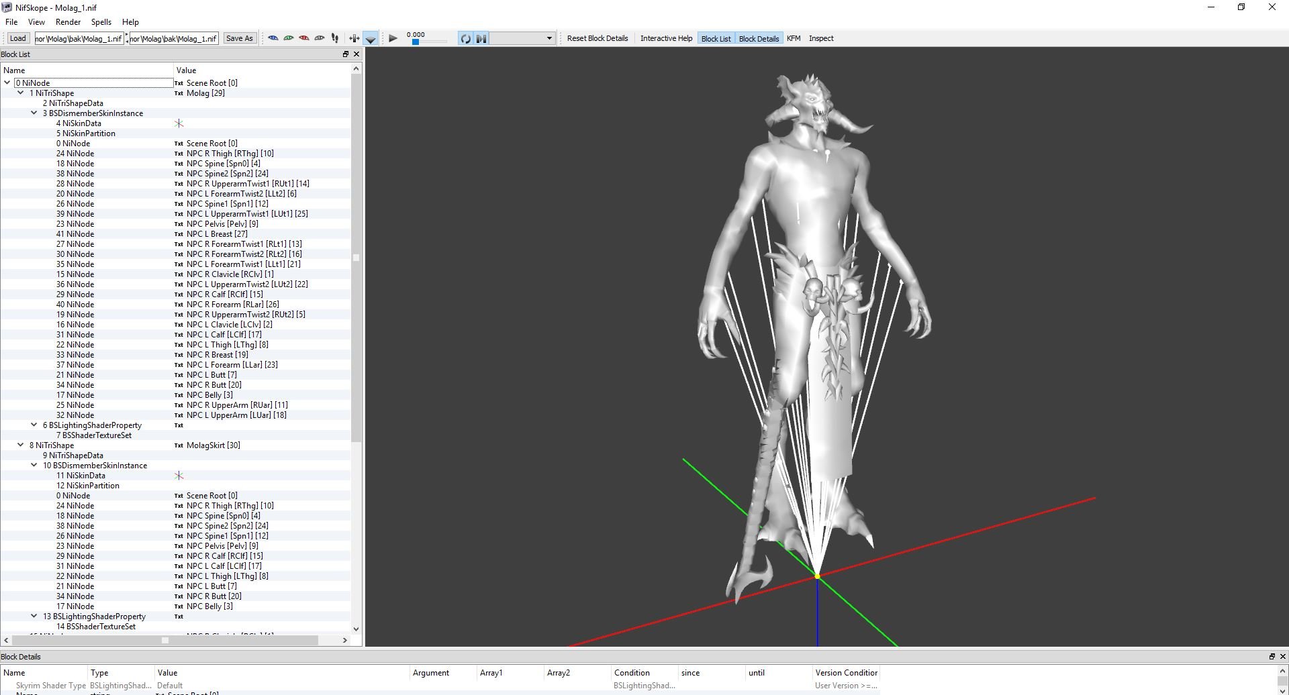Collapse 3 BSDismemberSkinInstance node

[x=34, y=113]
